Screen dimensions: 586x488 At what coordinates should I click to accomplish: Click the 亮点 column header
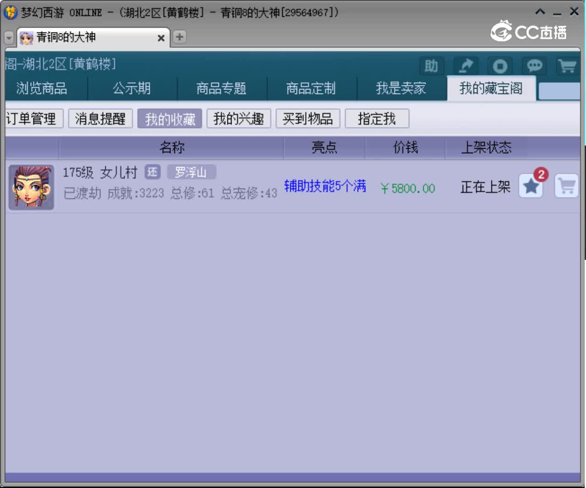[324, 147]
